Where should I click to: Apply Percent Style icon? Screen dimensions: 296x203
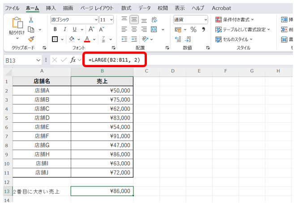tap(193, 30)
